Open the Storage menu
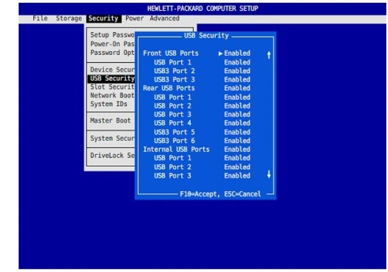388x272 pixels. coord(69,18)
